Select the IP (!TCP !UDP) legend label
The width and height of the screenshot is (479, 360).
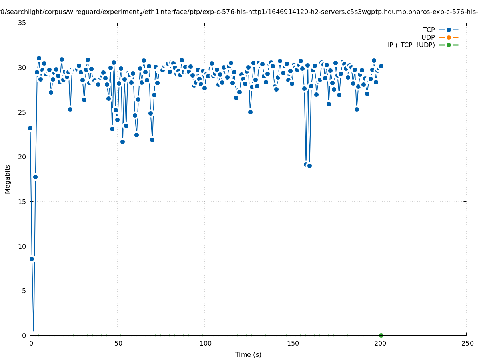click(411, 45)
